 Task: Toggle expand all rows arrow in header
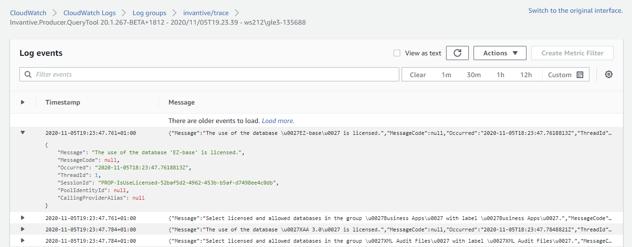(22, 102)
